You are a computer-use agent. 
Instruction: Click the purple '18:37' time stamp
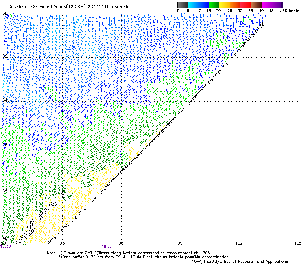point(107,247)
